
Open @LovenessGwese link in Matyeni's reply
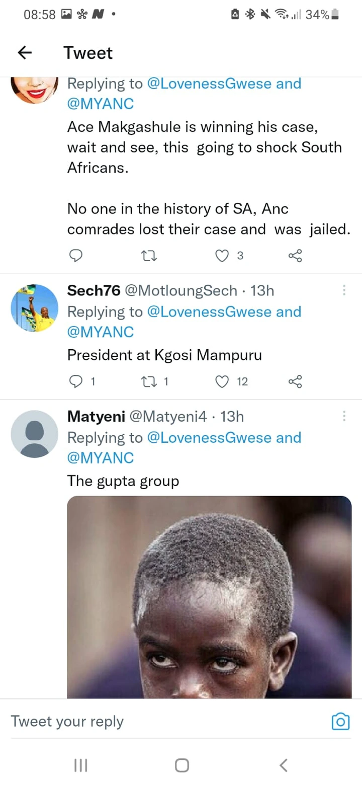point(209,438)
